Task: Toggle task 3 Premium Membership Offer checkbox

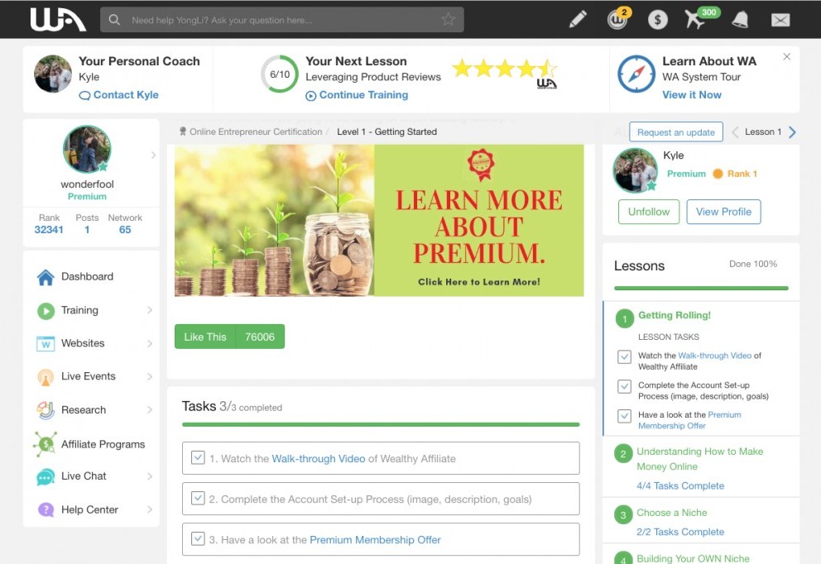Action: 198,538
